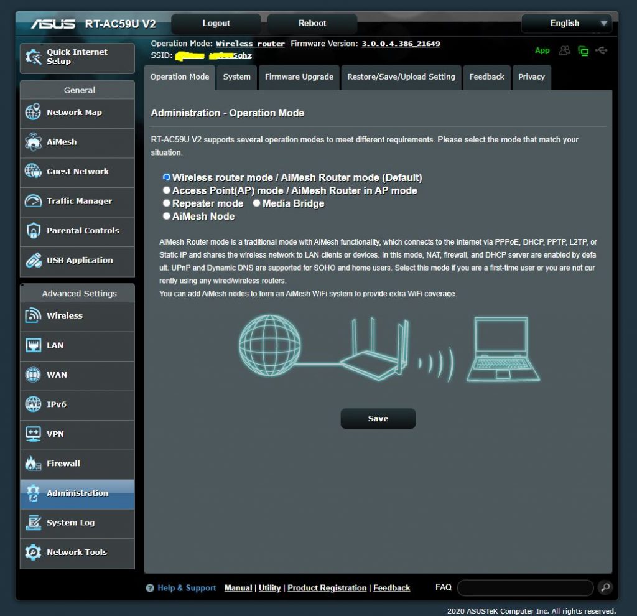Click firmware version 3.0.0.4.386_21649 link
Image resolution: width=637 pixels, height=616 pixels.
401,44
